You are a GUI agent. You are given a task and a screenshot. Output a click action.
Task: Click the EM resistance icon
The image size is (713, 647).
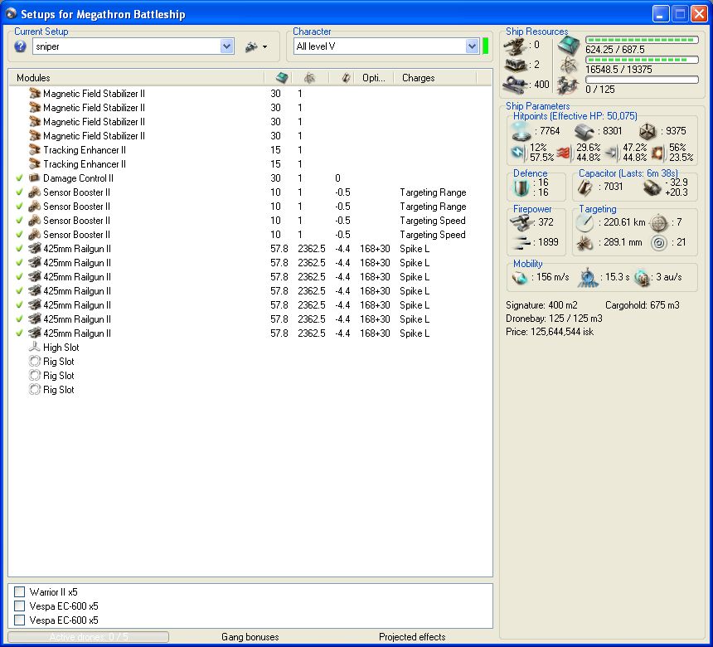click(518, 153)
